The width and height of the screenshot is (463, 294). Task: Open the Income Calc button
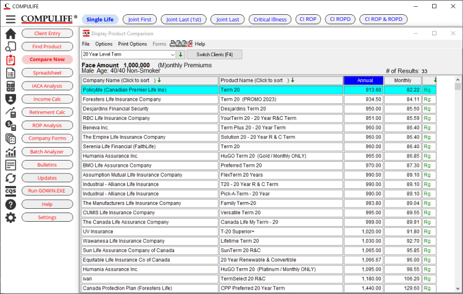point(48,99)
